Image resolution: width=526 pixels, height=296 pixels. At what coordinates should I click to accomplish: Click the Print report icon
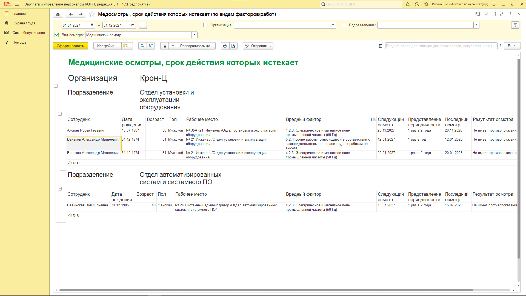(x=225, y=46)
